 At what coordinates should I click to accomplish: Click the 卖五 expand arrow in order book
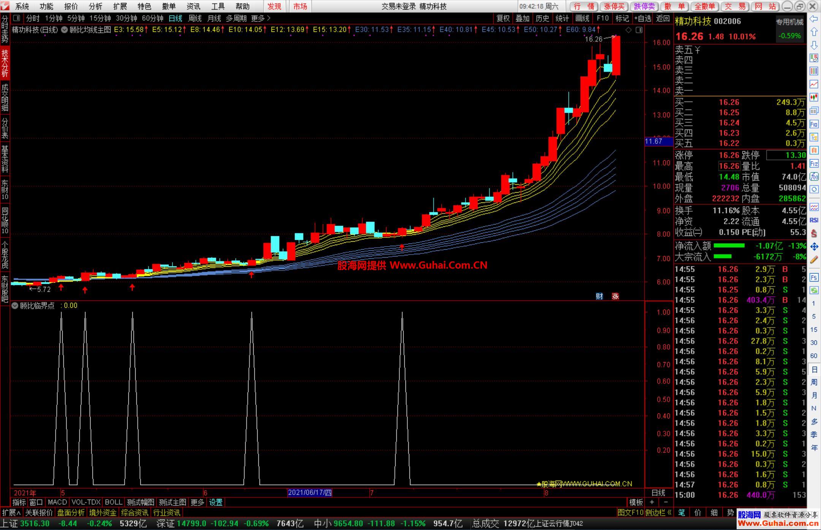coord(697,50)
